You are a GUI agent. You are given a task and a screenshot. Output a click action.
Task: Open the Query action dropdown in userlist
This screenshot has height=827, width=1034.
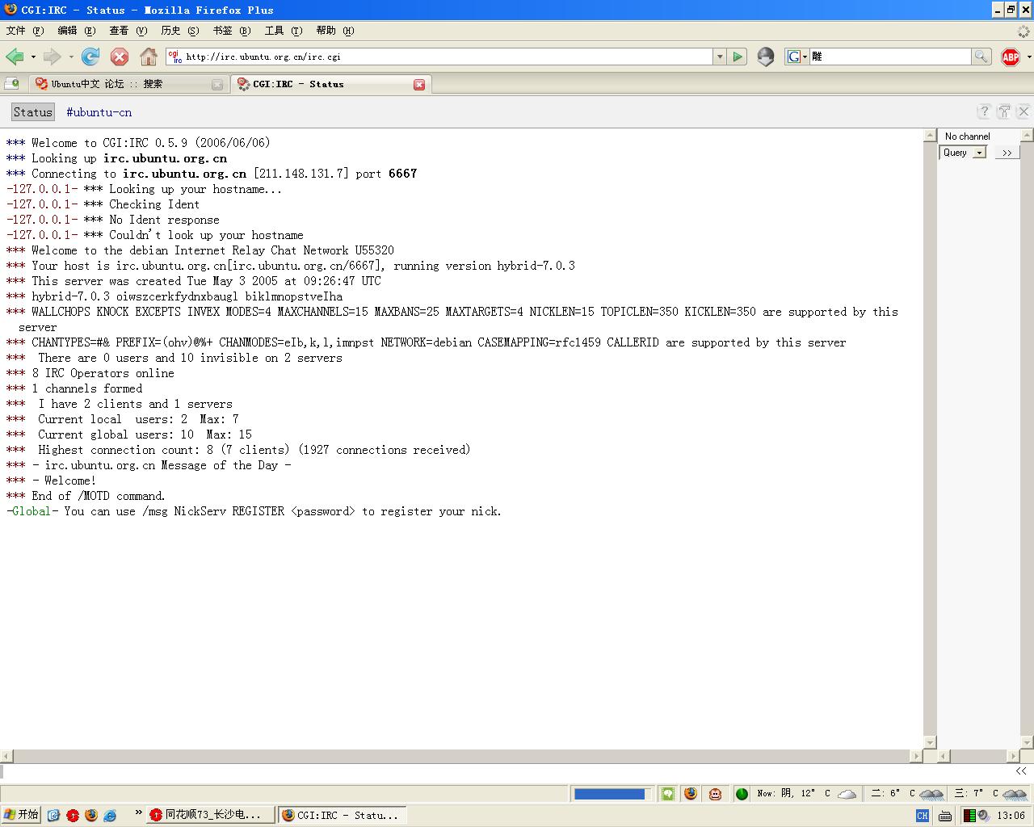pyautogui.click(x=962, y=153)
